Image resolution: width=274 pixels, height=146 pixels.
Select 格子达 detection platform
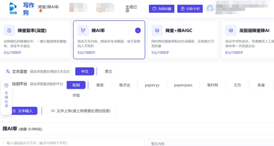pos(125,85)
